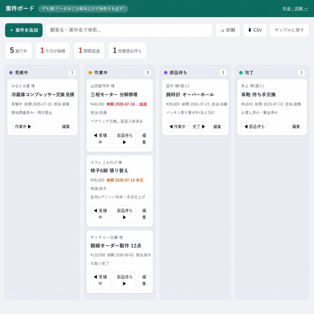314x314 pixels.
Task: Click note お渡し済み・集金済み
Action: pos(259,112)
